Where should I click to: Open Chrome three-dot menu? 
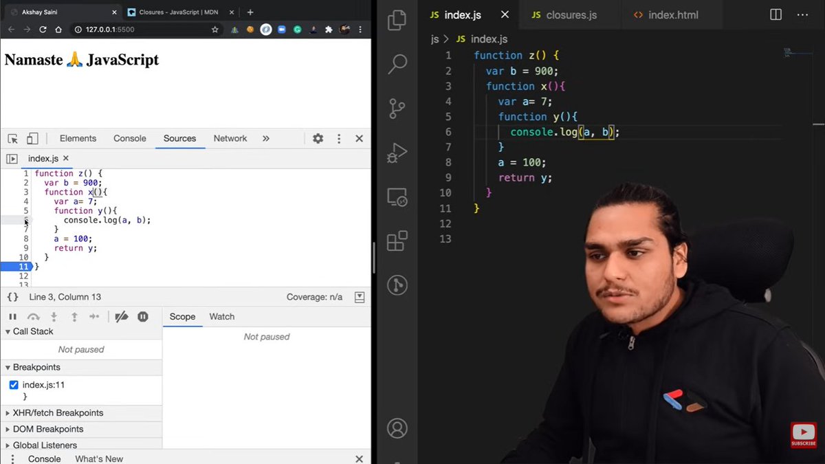[361, 30]
